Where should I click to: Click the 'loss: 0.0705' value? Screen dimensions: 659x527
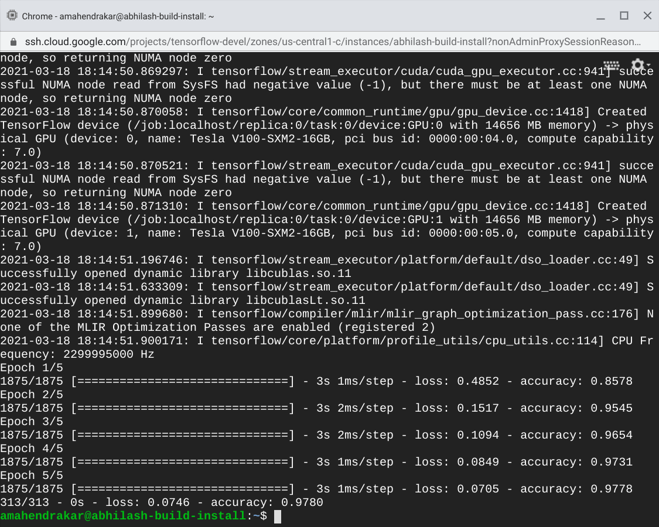(x=457, y=489)
